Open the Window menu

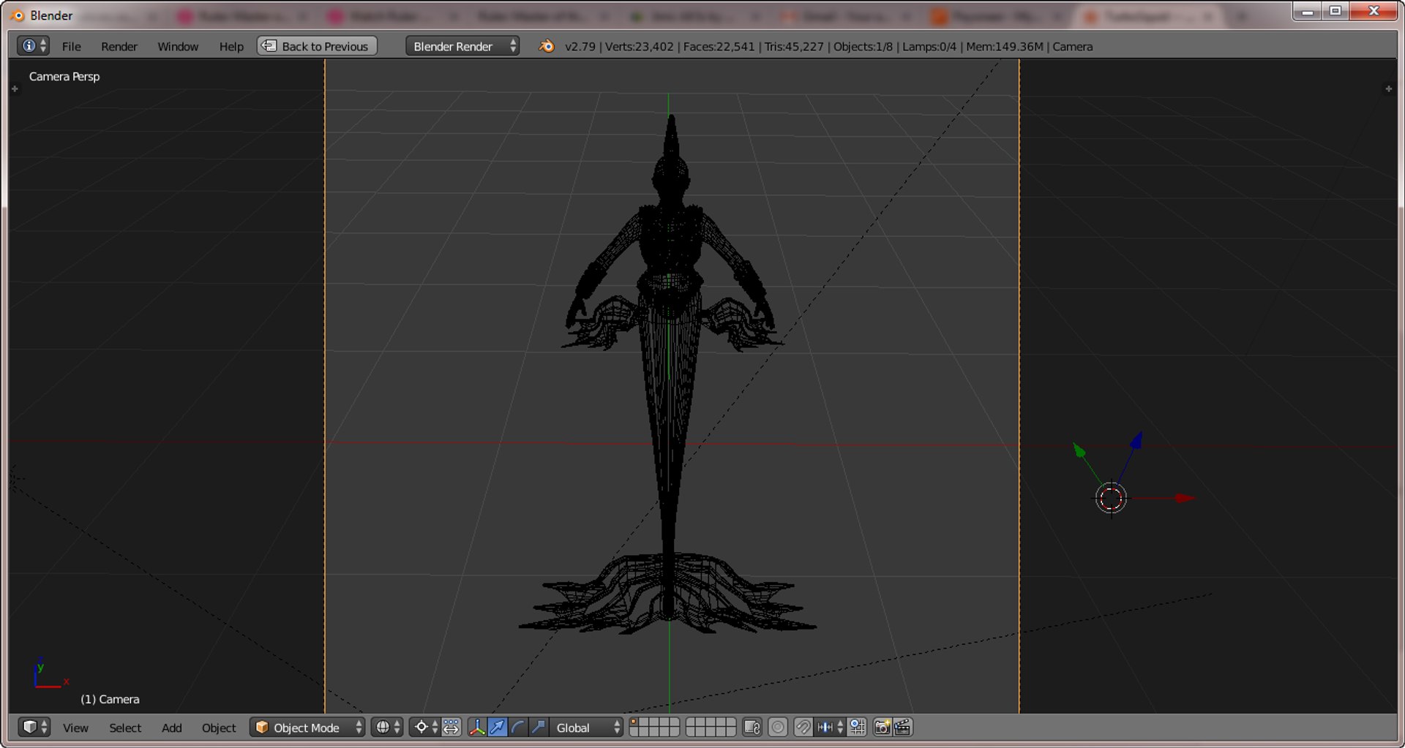178,46
